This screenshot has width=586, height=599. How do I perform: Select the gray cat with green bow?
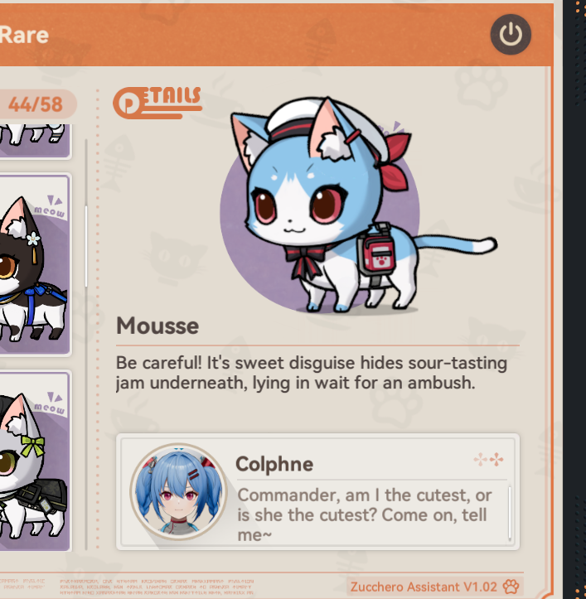(x=35, y=461)
